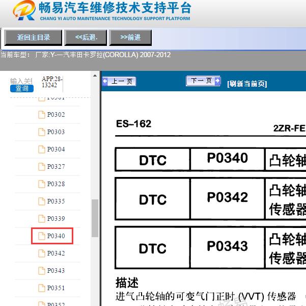The image size is (306, 306).
Task: Click document icon beside P0343
Action: (x=42, y=271)
